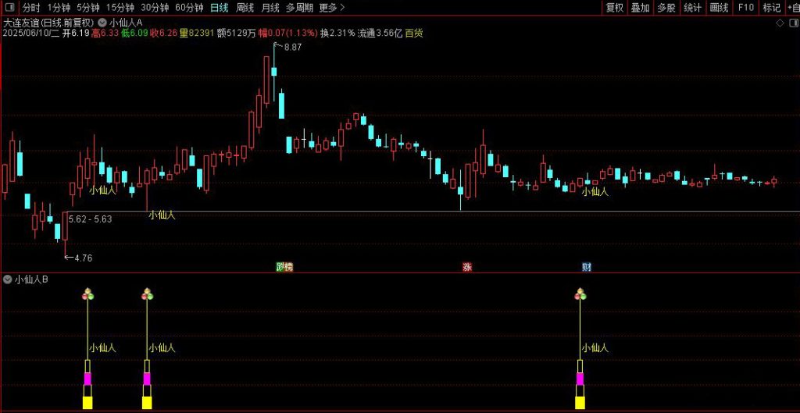Switch to the 分时 chart tab
The height and width of the screenshot is (413, 800).
click(31, 8)
